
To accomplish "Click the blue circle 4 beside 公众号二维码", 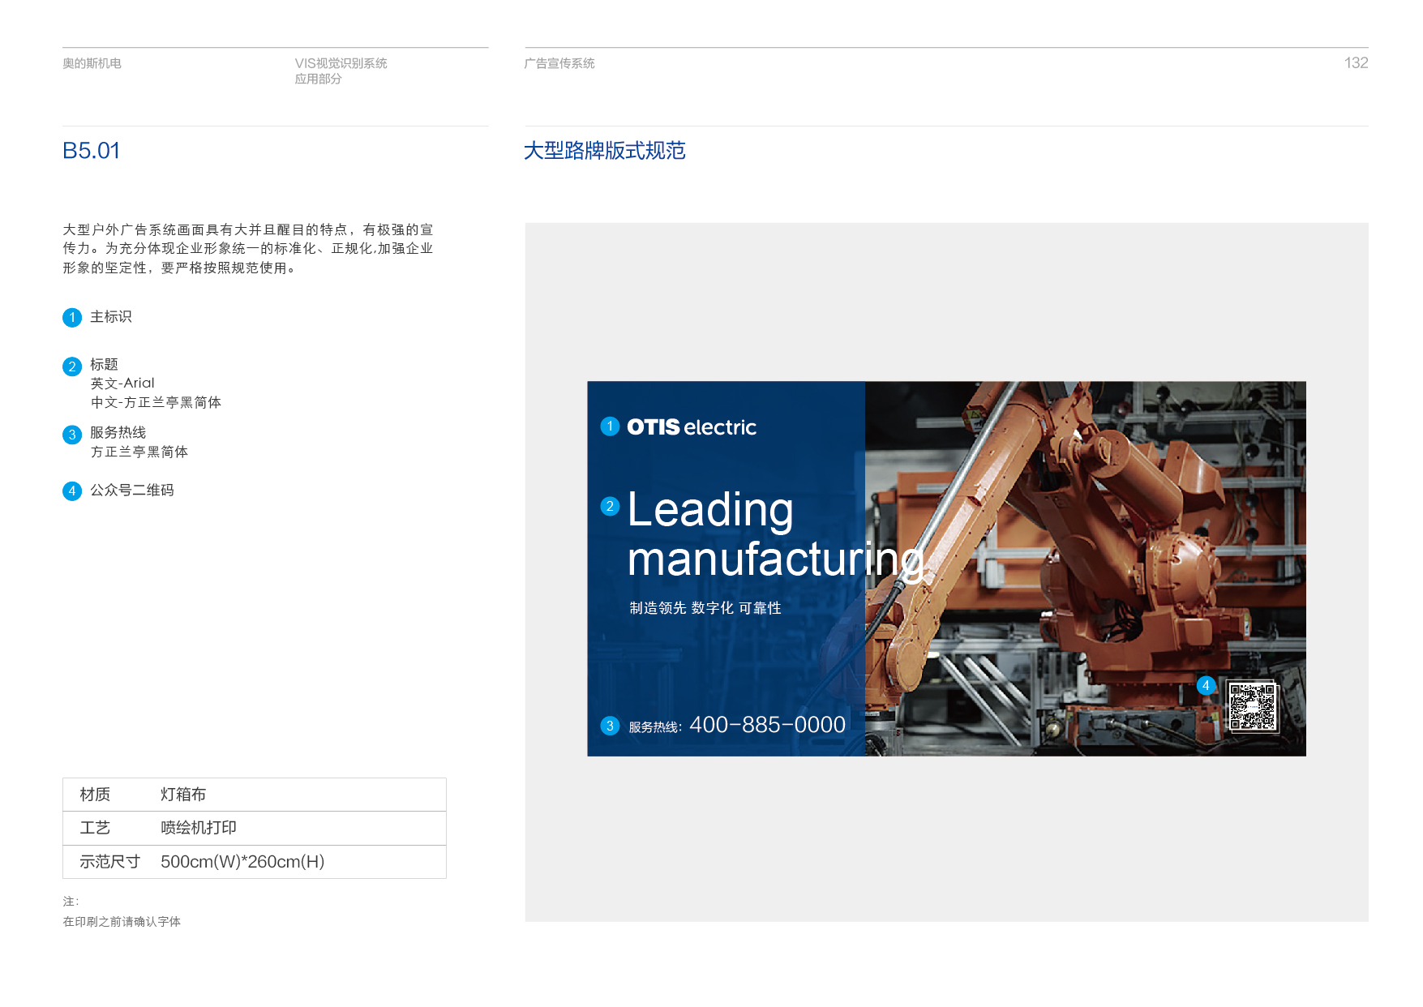I will pos(72,491).
